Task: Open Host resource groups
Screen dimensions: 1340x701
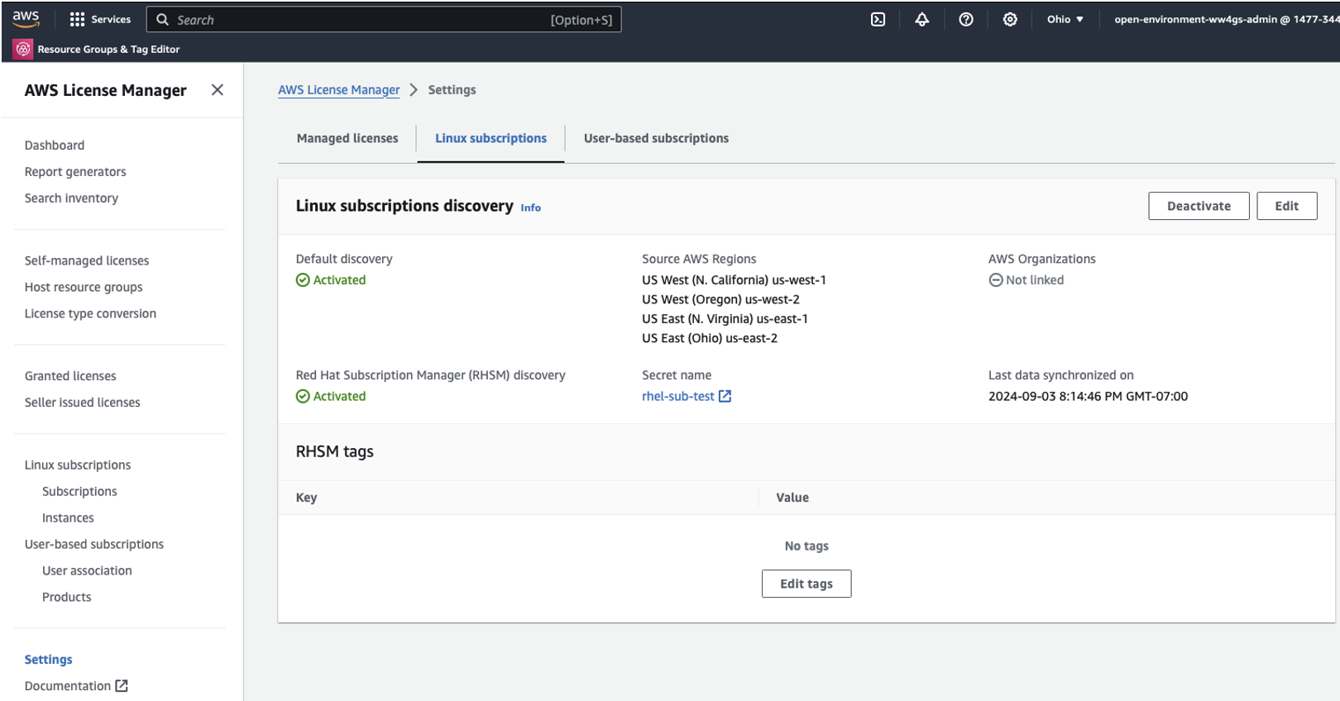Action: [84, 287]
